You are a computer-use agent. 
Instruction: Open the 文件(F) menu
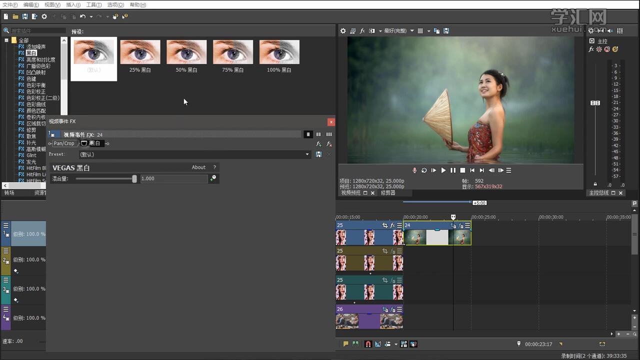10,4
